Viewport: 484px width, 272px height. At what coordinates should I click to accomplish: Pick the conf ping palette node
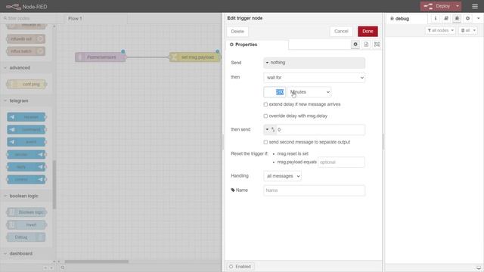(x=26, y=84)
